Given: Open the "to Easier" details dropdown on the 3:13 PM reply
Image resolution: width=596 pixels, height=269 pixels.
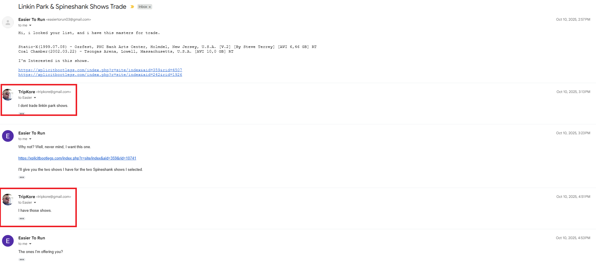Looking at the screenshot, I should pos(35,98).
